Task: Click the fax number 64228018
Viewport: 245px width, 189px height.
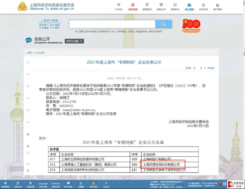Action: coord(66,106)
